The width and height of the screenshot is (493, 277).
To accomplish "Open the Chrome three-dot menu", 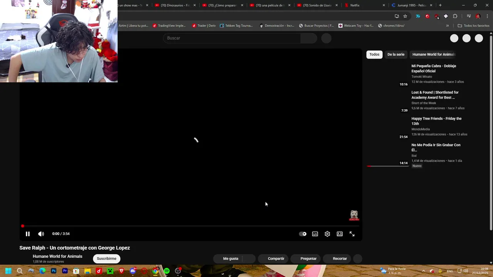I will (487, 16).
